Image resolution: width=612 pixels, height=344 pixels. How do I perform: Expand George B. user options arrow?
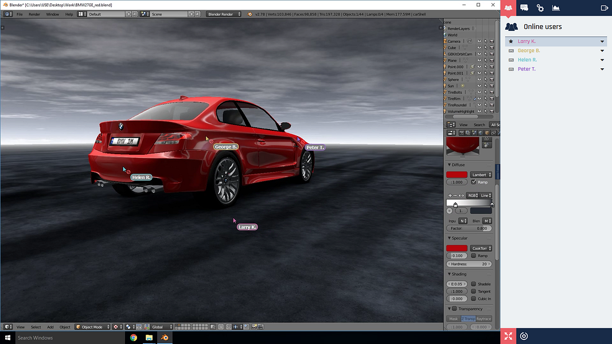point(602,50)
